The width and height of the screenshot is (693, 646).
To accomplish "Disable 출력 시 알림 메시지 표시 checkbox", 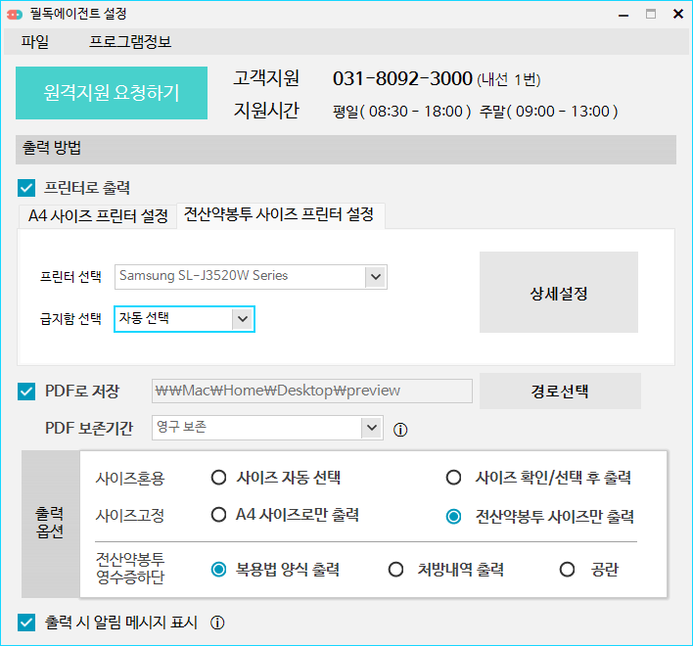I will coord(27,623).
